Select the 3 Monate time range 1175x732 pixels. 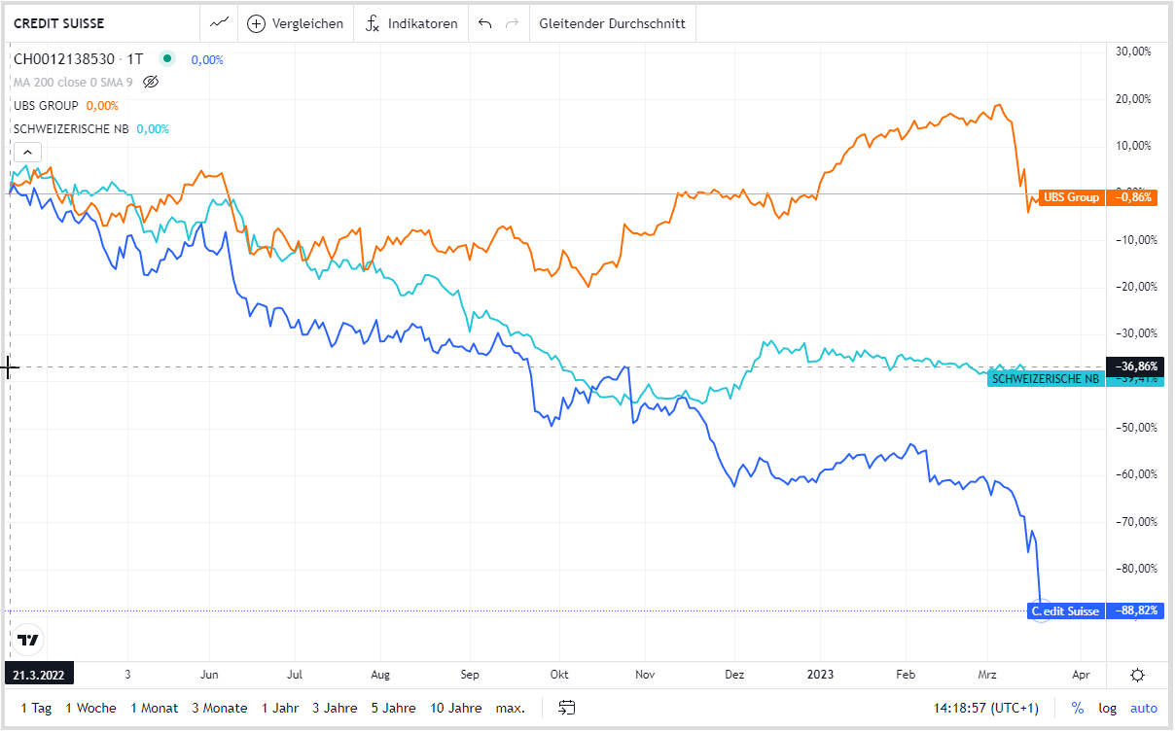219,708
